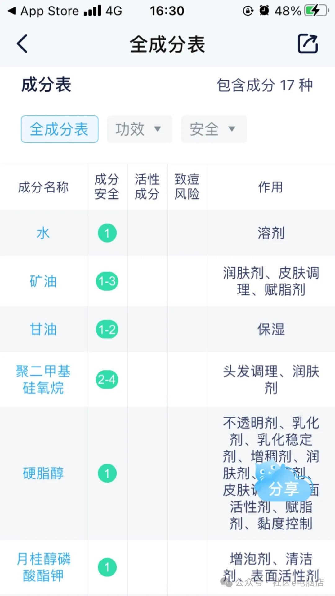Viewport: 335px width, 596px height.
Task: Open the 月桂醇磷酸酯钾 ingredient link
Action: 43,567
